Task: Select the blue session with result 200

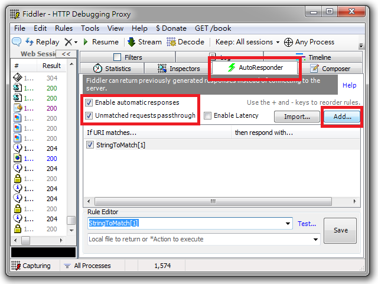Action: (38, 159)
